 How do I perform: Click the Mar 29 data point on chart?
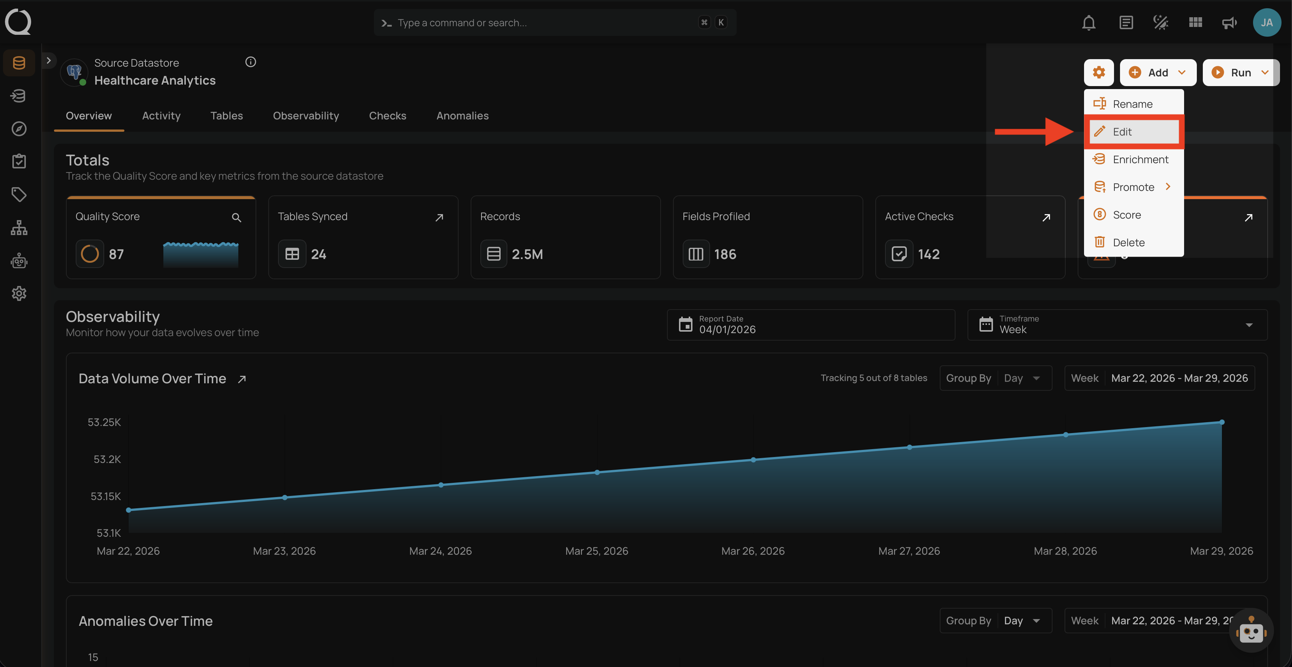1222,422
